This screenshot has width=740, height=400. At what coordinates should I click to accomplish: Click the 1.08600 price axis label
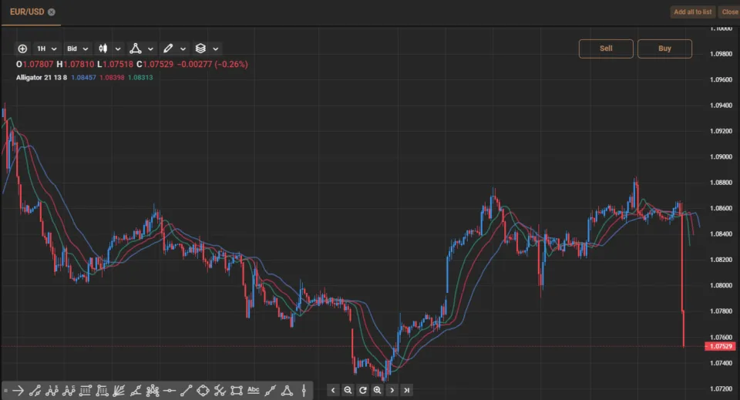721,208
